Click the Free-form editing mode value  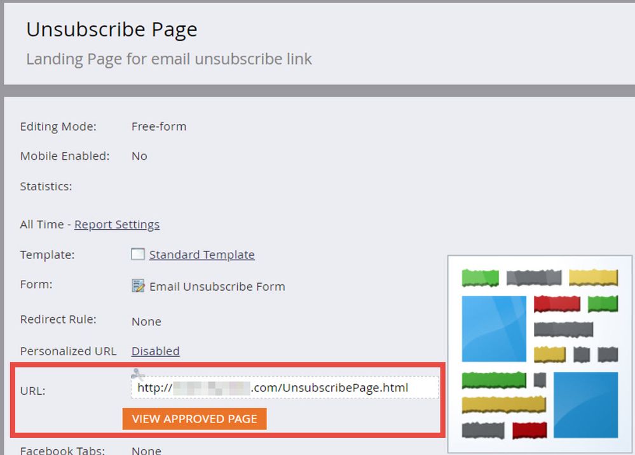pyautogui.click(x=159, y=126)
